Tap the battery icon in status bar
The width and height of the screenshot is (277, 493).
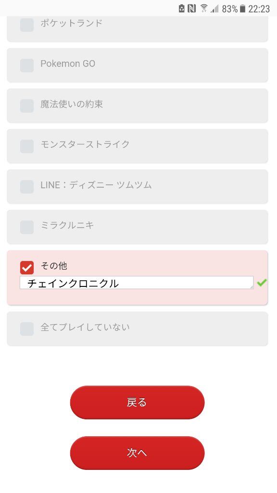click(x=242, y=9)
